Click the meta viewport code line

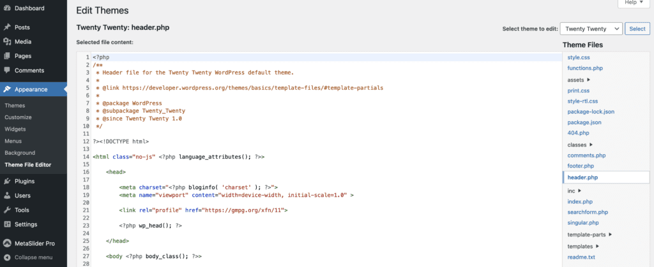pos(236,195)
